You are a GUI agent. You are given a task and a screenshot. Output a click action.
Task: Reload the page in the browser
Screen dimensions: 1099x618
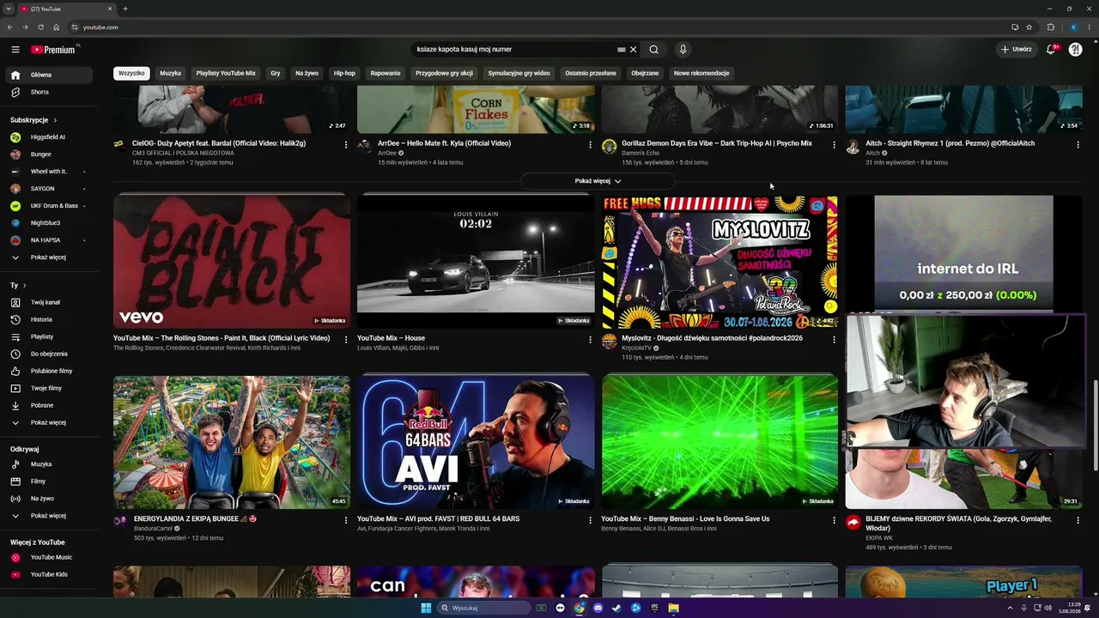40,27
